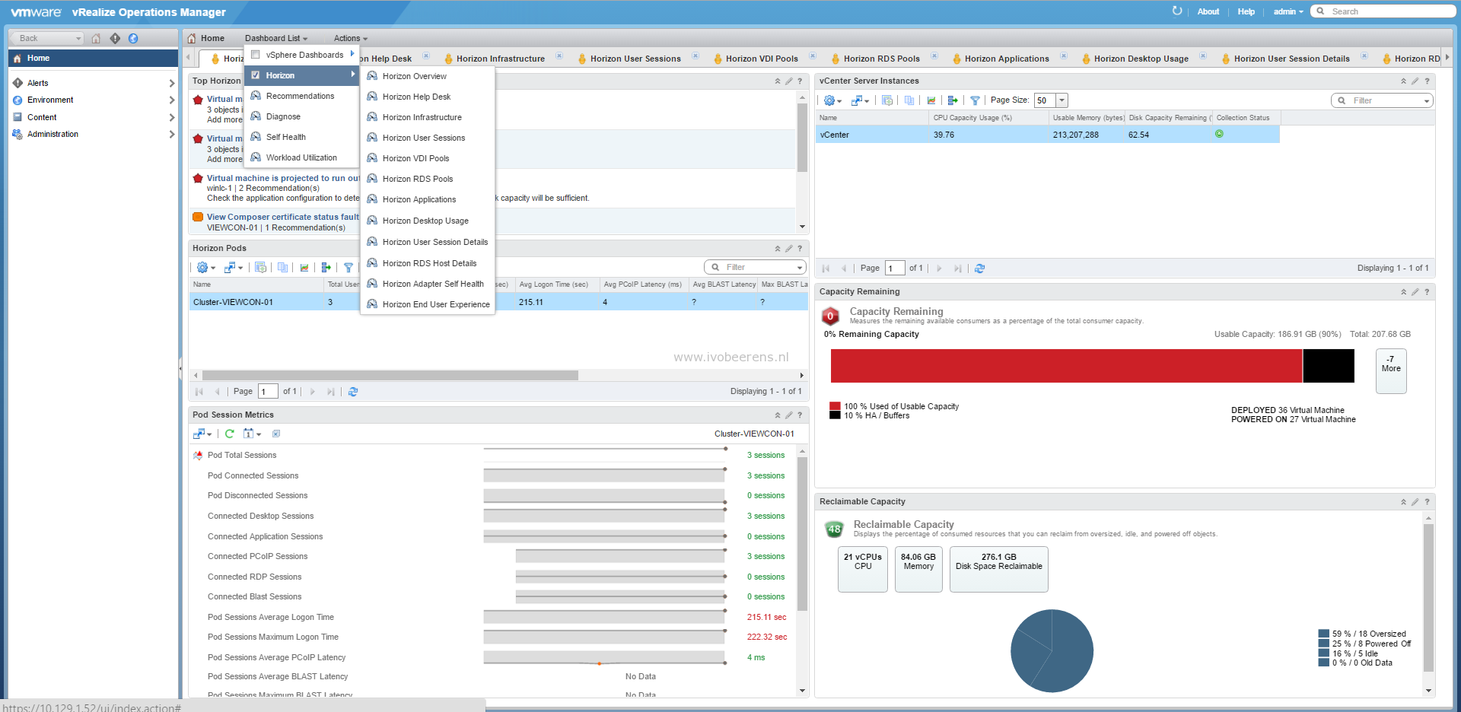Click the home house icon beside Back
This screenshot has width=1461, height=712.
[x=96, y=38]
